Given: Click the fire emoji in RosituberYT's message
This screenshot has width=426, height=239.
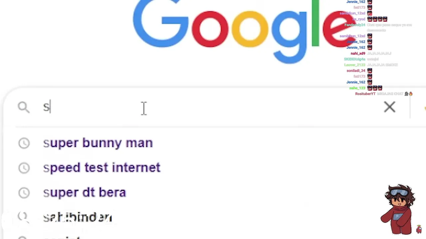Looking at the screenshot, I should pos(411,94).
